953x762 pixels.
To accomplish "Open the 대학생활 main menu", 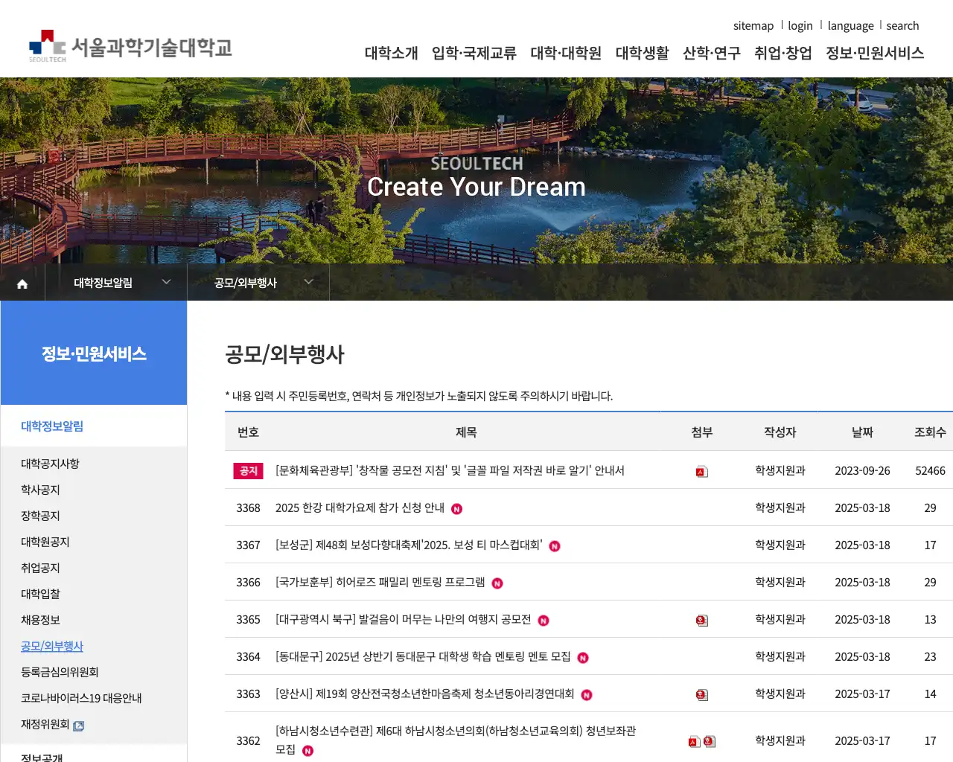I will click(x=642, y=53).
